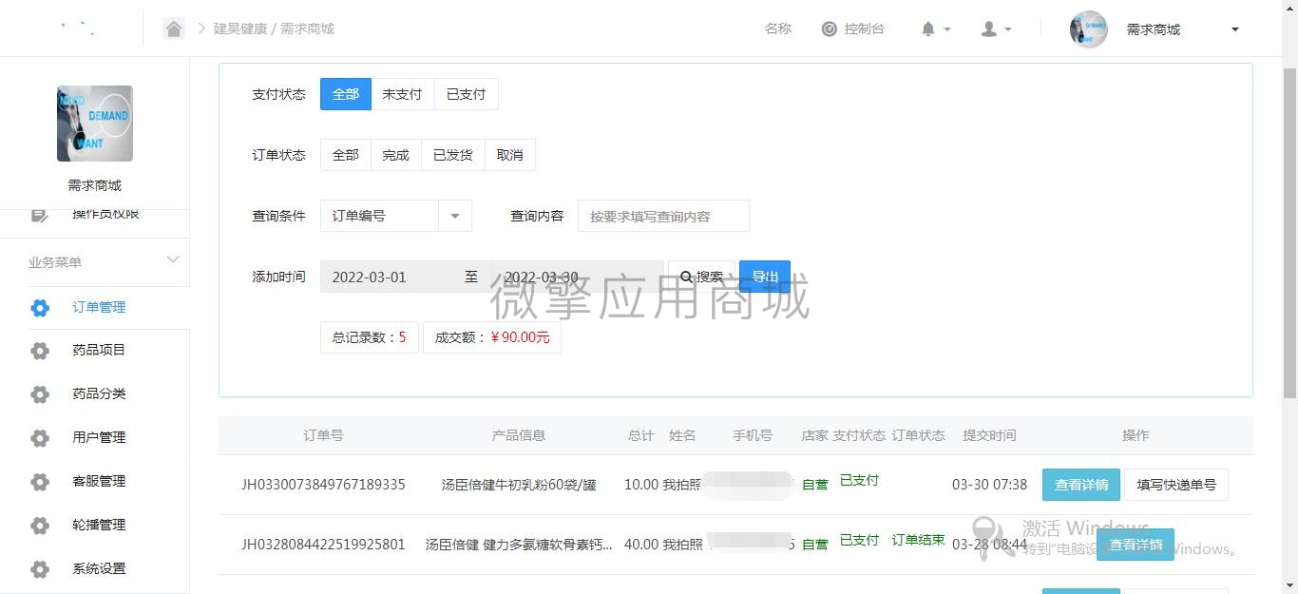Viewport: 1298px width, 594px height.
Task: Filter order status by 已发货
Action: [452, 155]
